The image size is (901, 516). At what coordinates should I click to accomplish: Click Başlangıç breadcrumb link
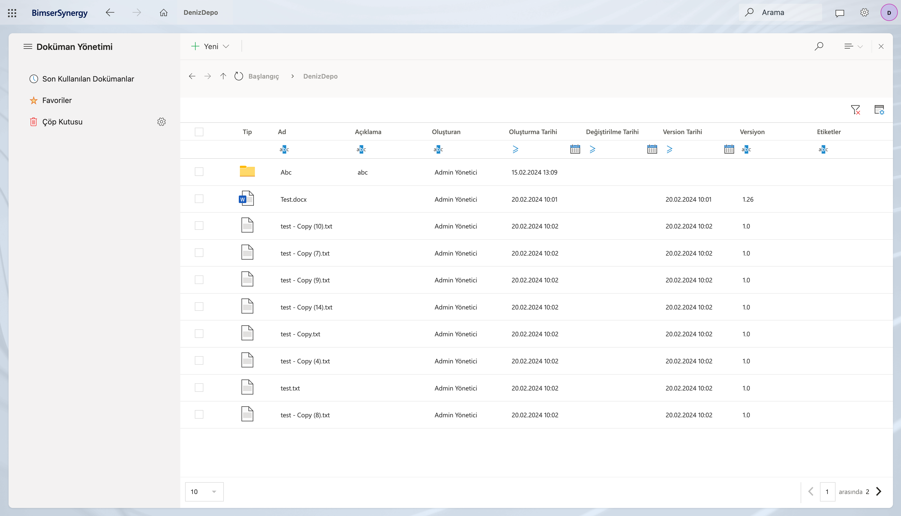(x=264, y=76)
